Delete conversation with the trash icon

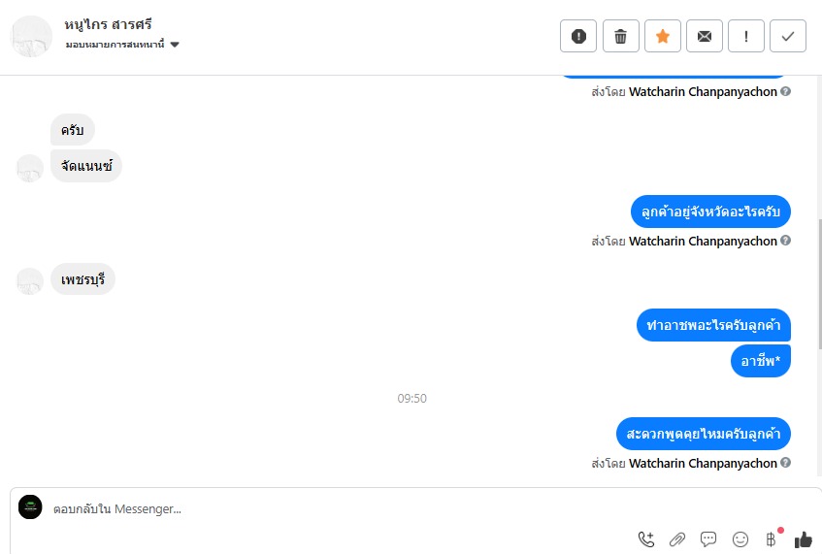621,36
